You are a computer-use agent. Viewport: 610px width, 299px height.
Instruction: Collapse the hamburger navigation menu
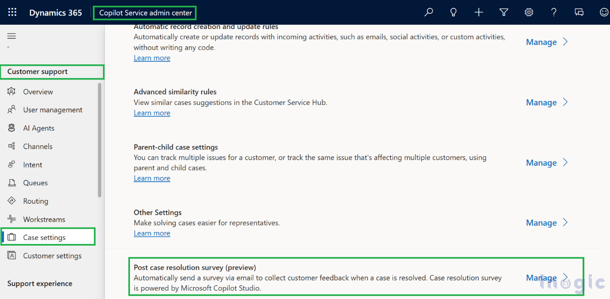tap(12, 36)
